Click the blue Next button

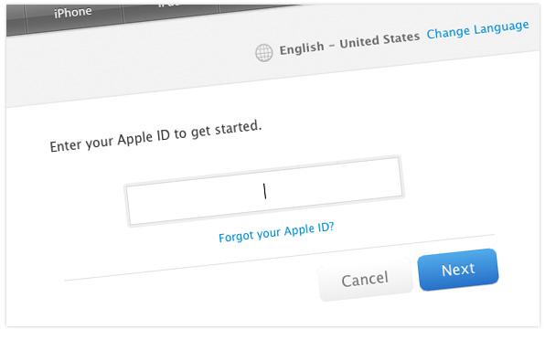click(458, 270)
